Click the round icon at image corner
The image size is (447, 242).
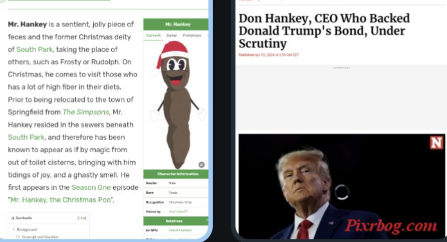click(x=201, y=165)
